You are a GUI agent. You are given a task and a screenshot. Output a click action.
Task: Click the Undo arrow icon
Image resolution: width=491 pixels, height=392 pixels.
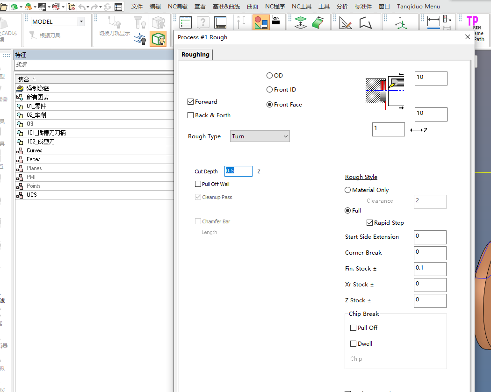click(82, 6)
